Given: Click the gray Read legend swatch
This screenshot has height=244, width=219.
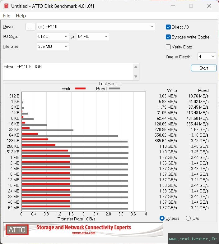Looking at the screenshot, I should tap(114, 88).
